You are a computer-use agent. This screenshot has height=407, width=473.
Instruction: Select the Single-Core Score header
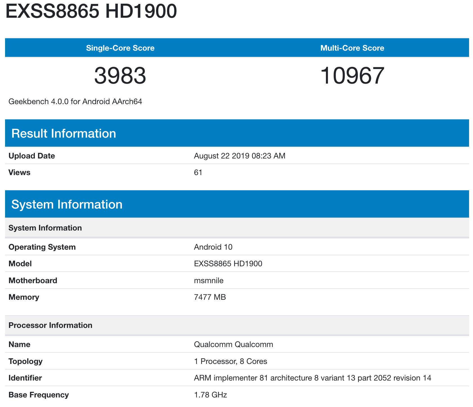[120, 48]
